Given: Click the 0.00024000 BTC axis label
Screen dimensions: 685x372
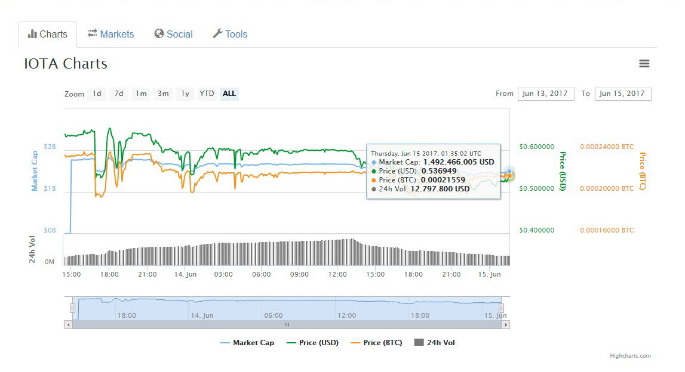Looking at the screenshot, I should pyautogui.click(x=607, y=147).
